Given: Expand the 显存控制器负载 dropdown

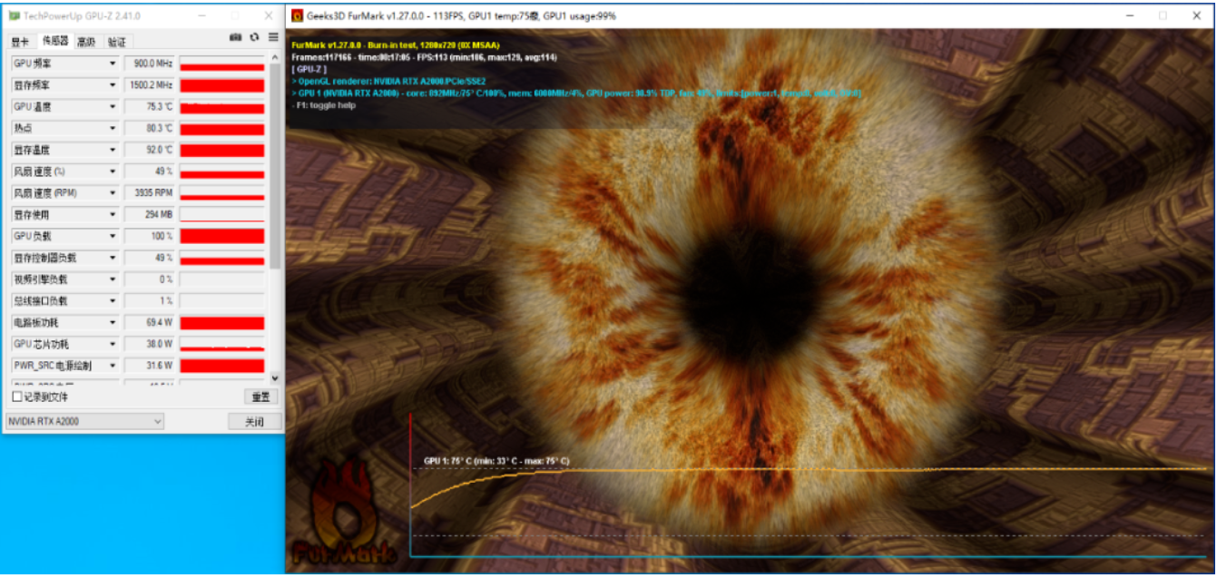Looking at the screenshot, I should 113,258.
